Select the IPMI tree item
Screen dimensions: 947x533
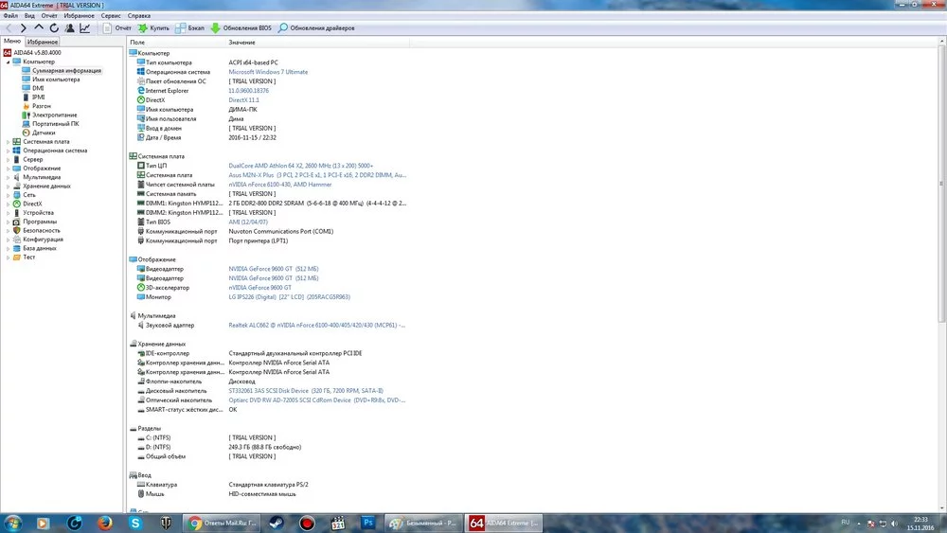38,98
